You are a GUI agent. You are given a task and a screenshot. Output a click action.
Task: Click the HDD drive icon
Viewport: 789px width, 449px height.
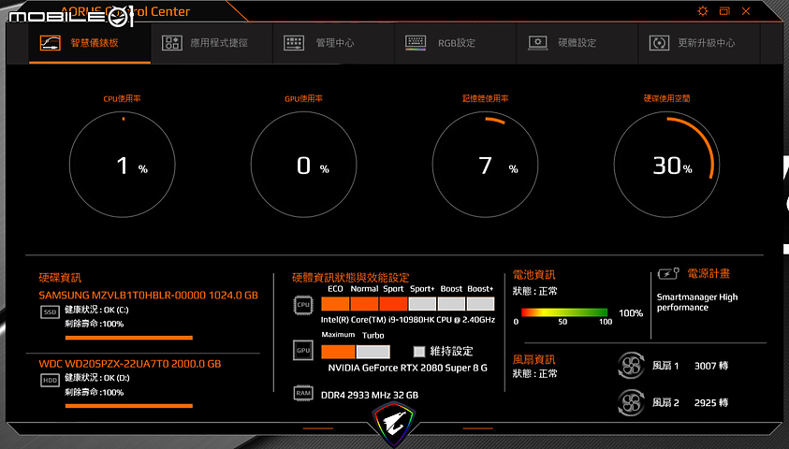[x=50, y=381]
